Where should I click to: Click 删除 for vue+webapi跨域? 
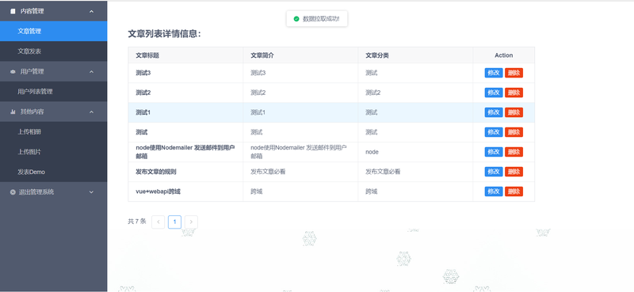514,192
